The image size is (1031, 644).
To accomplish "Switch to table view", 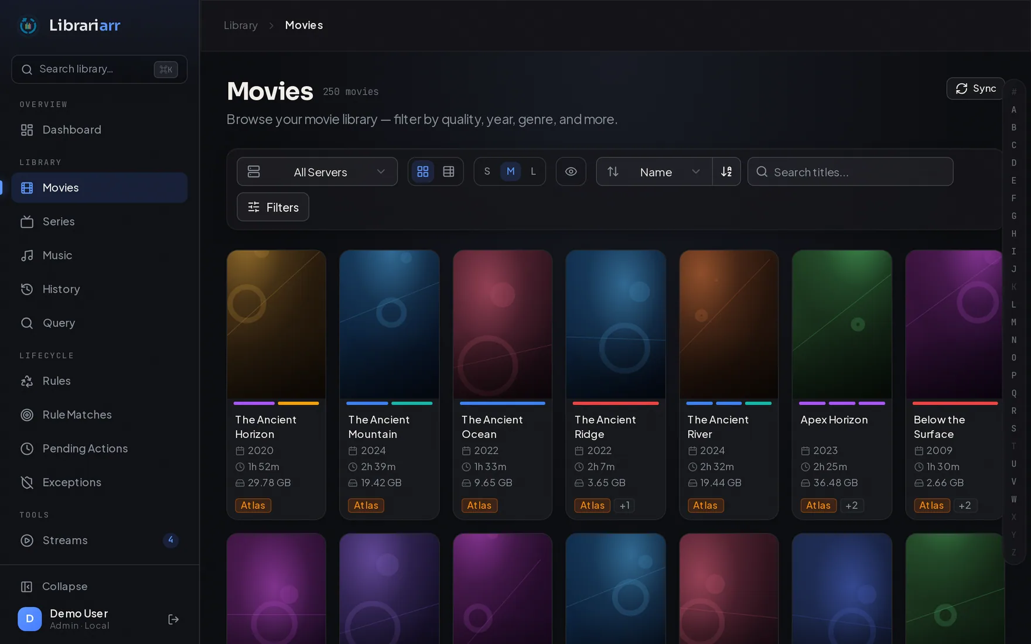I will [x=449, y=172].
